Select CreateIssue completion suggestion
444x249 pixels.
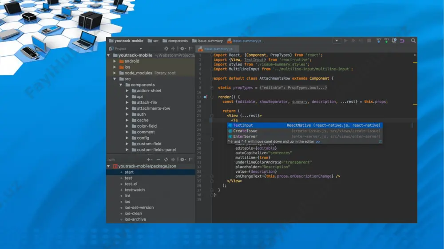pos(305,131)
